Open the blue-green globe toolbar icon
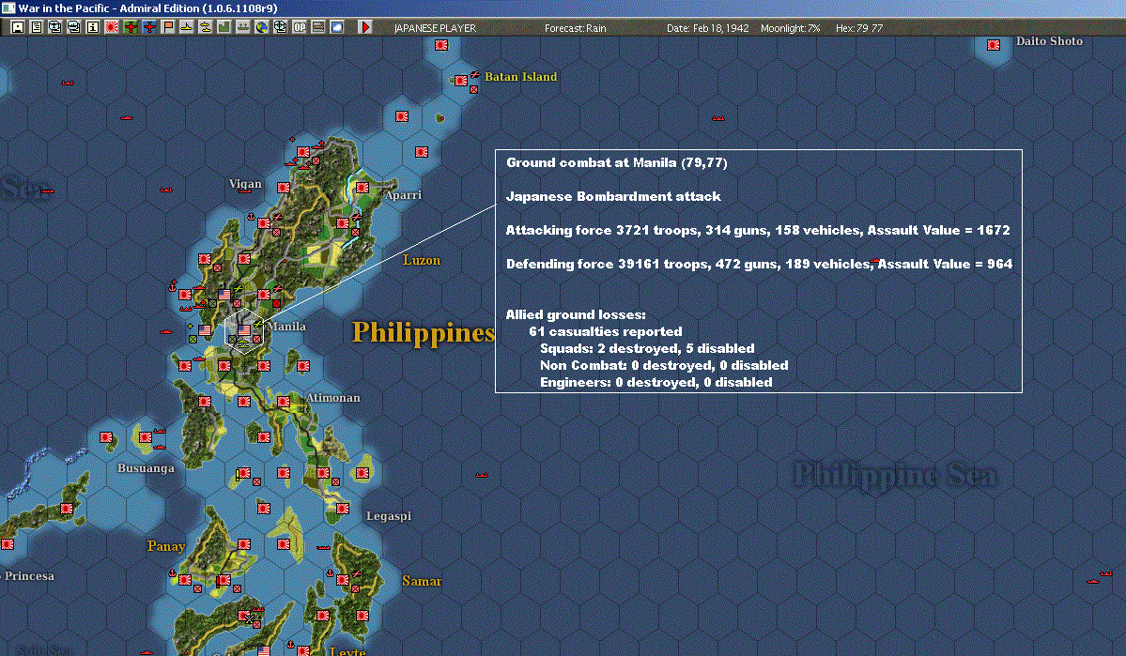The height and width of the screenshot is (656, 1126). tap(261, 27)
